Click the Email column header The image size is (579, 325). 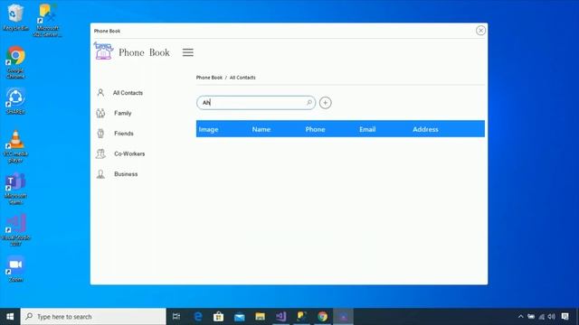tap(367, 129)
